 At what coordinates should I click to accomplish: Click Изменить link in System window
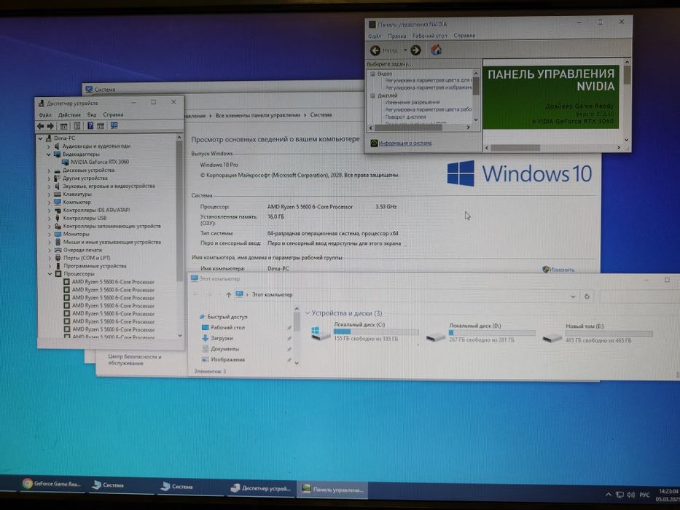click(x=562, y=270)
